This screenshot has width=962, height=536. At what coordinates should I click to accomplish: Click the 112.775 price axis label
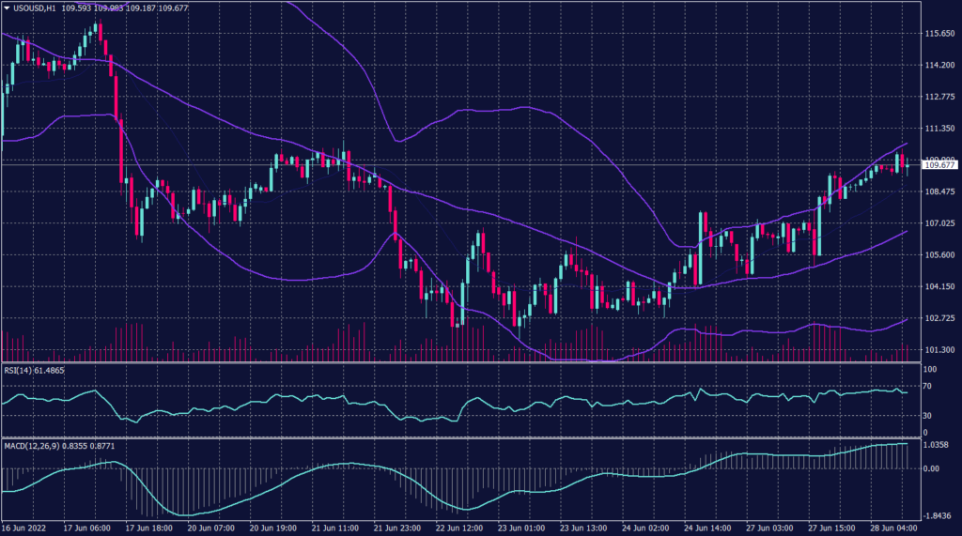[940, 97]
